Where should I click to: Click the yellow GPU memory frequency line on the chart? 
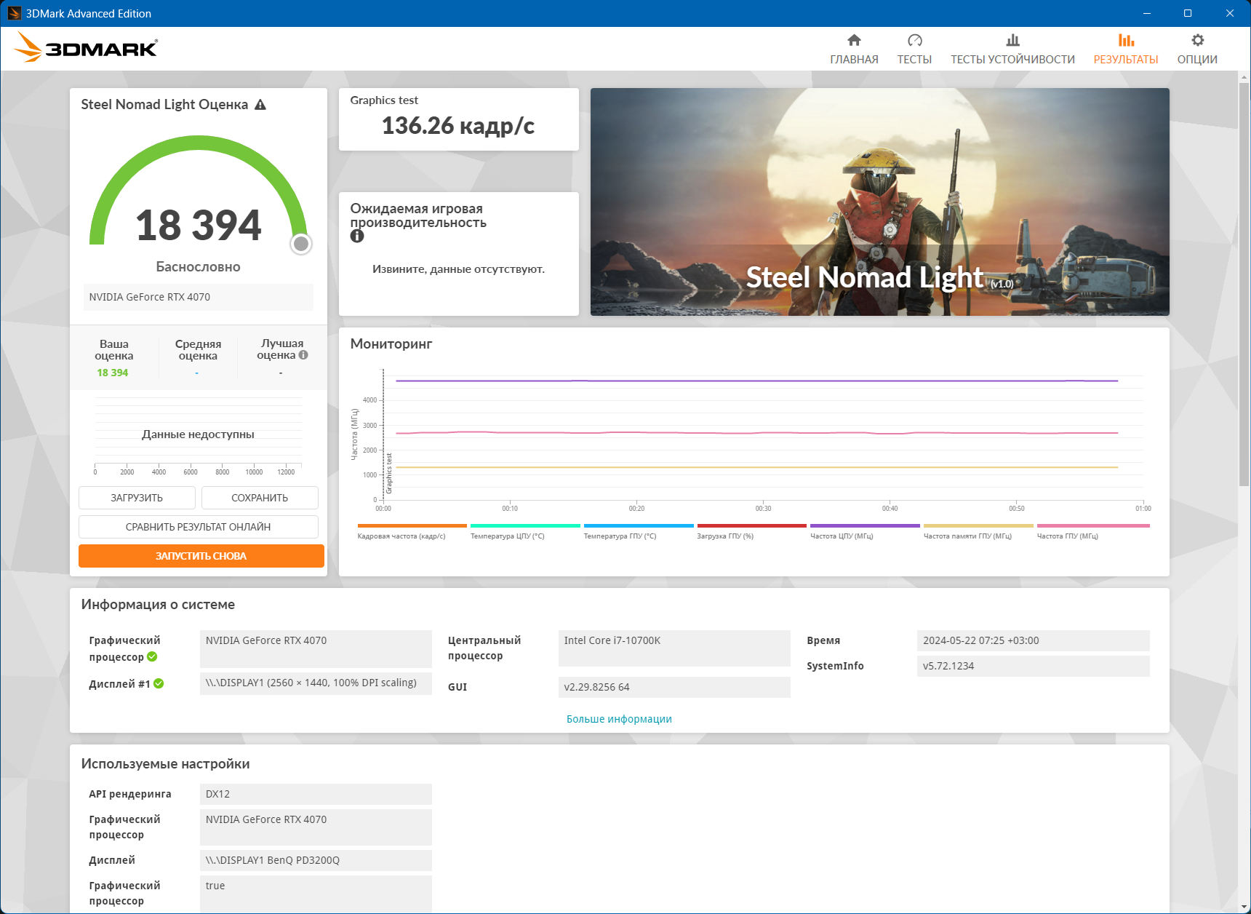(x=756, y=467)
